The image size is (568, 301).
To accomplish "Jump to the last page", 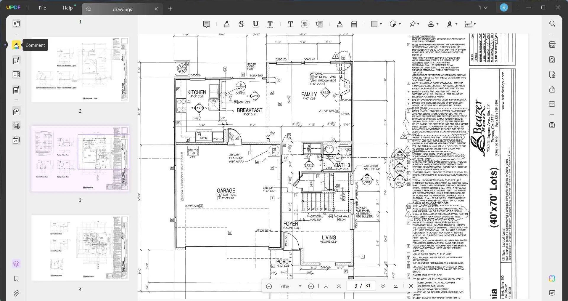I will 396,286.
